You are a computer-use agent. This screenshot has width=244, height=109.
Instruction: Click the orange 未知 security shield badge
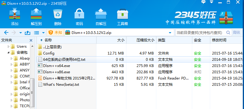tap(55, 32)
